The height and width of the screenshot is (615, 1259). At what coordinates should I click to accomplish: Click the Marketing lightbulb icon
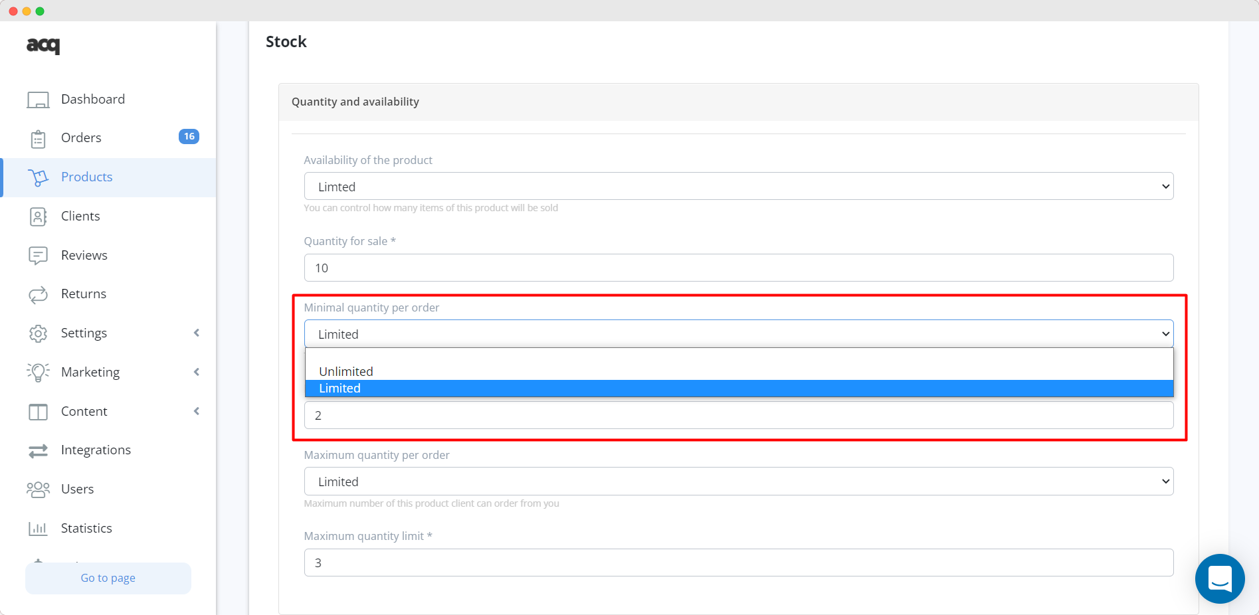pyautogui.click(x=38, y=372)
